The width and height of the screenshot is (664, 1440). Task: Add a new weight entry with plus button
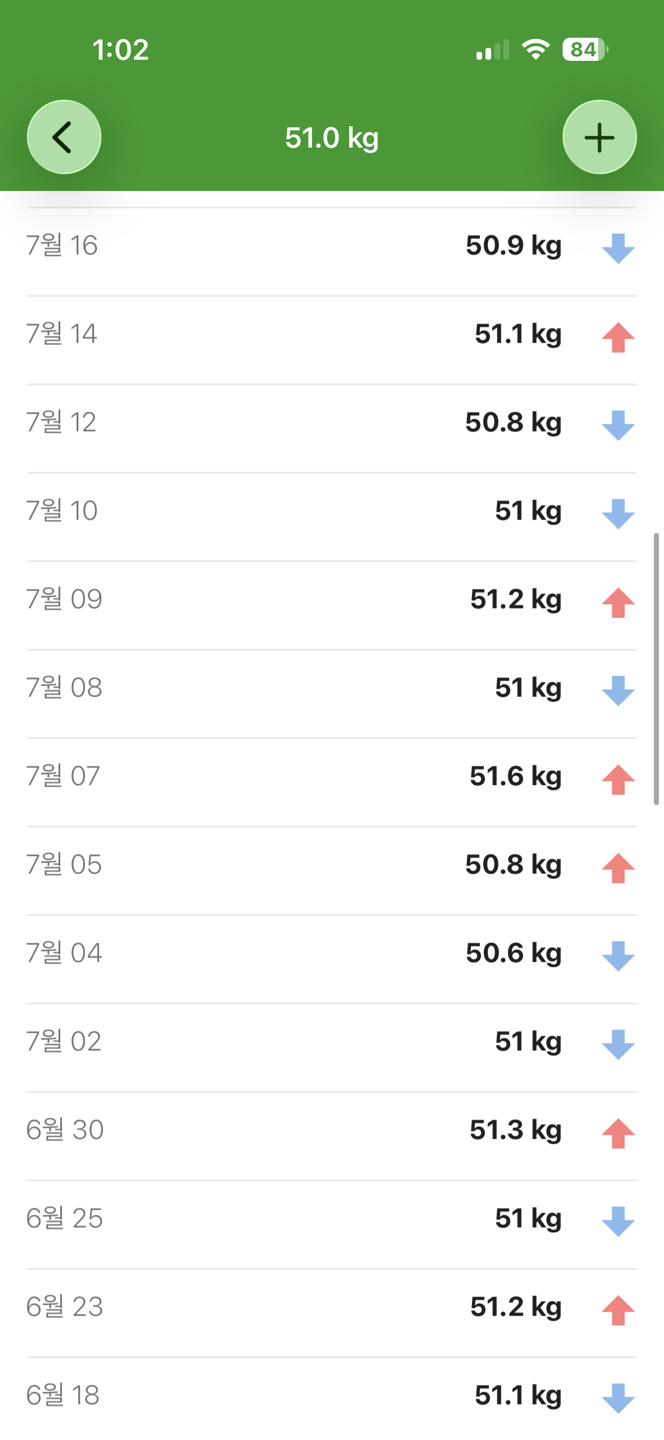[599, 137]
